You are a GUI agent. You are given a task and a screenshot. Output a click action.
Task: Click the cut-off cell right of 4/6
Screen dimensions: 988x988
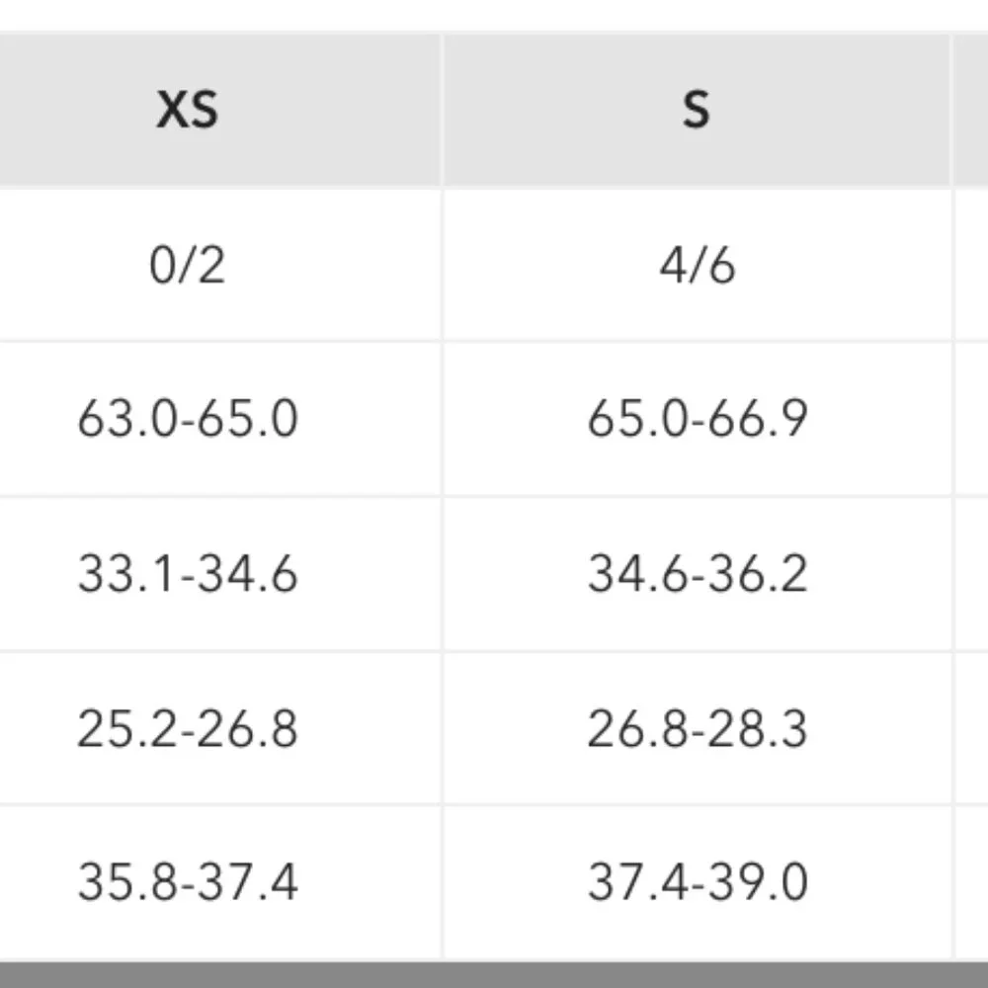[x=971, y=265]
